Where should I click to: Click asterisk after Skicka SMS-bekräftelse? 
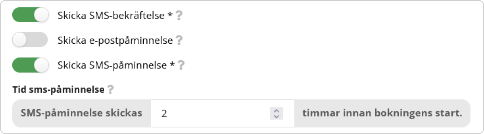(171, 15)
